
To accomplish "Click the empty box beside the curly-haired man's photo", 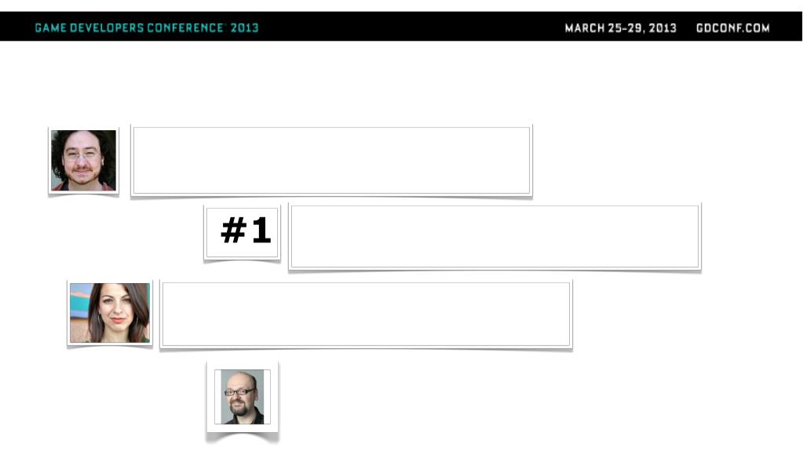I will [331, 160].
